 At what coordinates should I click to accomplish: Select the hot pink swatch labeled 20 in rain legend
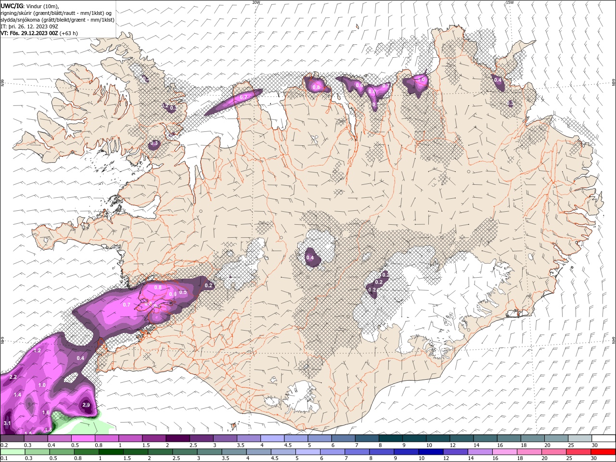tap(553, 452)
